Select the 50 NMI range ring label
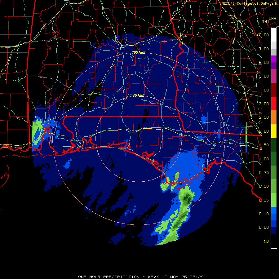 (x=139, y=95)
